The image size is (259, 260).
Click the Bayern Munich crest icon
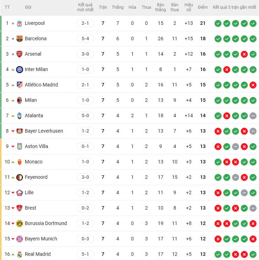(x=19, y=239)
